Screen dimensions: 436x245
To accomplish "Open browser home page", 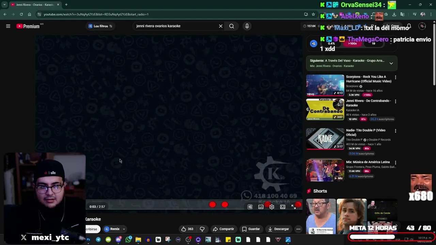I will coord(29,14).
